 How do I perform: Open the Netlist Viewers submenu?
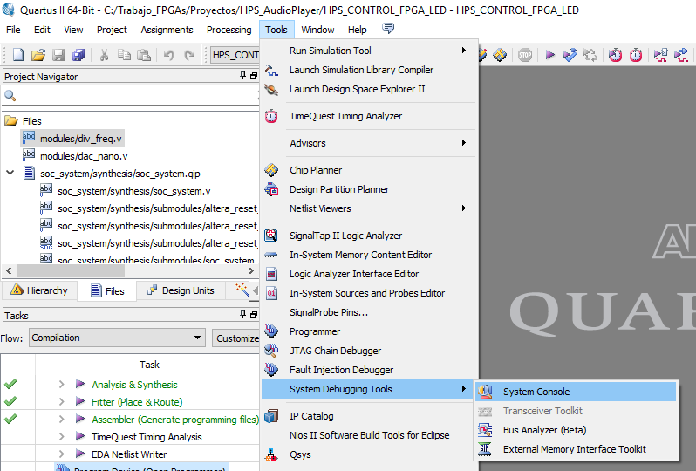pos(369,208)
